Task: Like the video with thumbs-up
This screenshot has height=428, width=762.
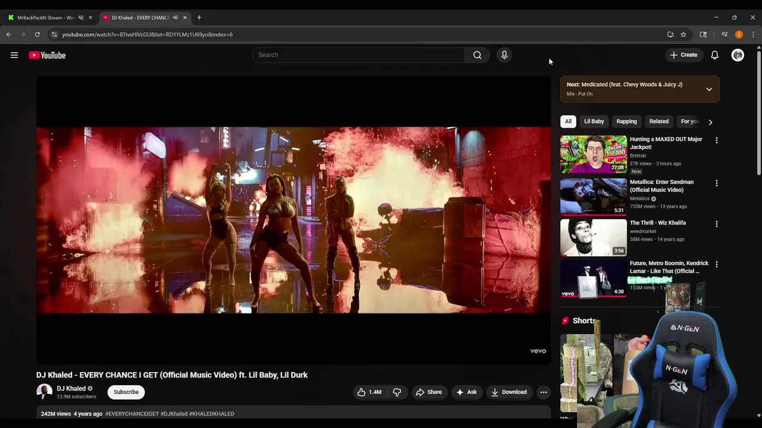Action: point(369,392)
